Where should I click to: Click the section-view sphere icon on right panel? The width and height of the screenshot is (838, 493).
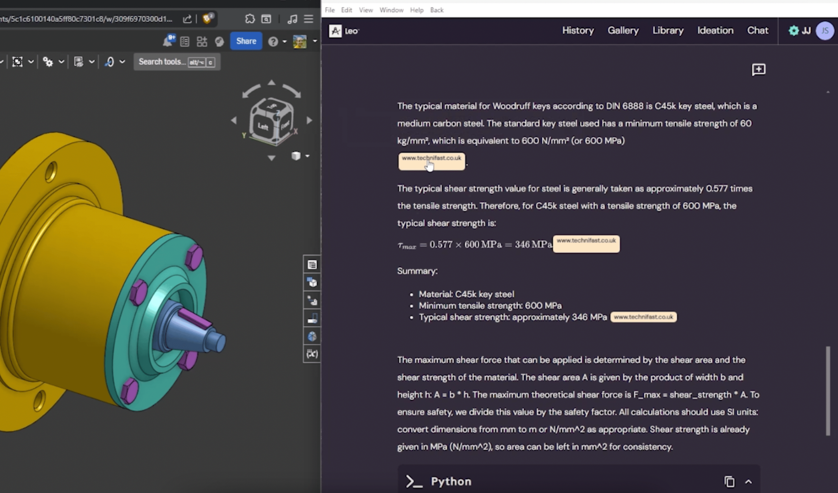[312, 336]
